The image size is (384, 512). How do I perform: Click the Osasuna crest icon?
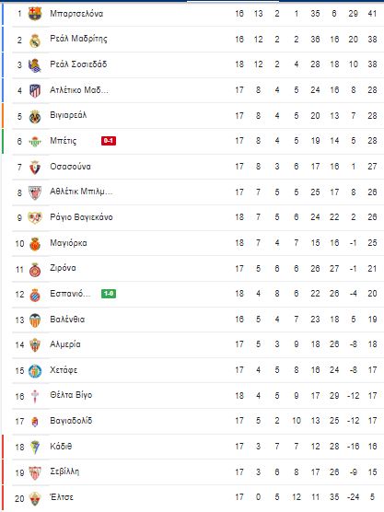[35, 168]
